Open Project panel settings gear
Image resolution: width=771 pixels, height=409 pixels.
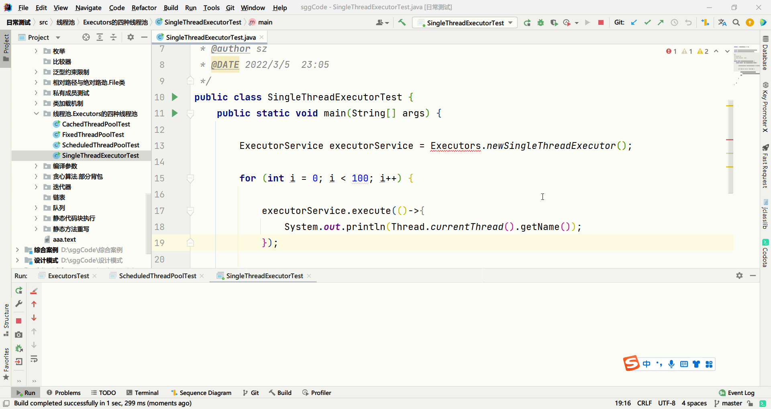[131, 37]
